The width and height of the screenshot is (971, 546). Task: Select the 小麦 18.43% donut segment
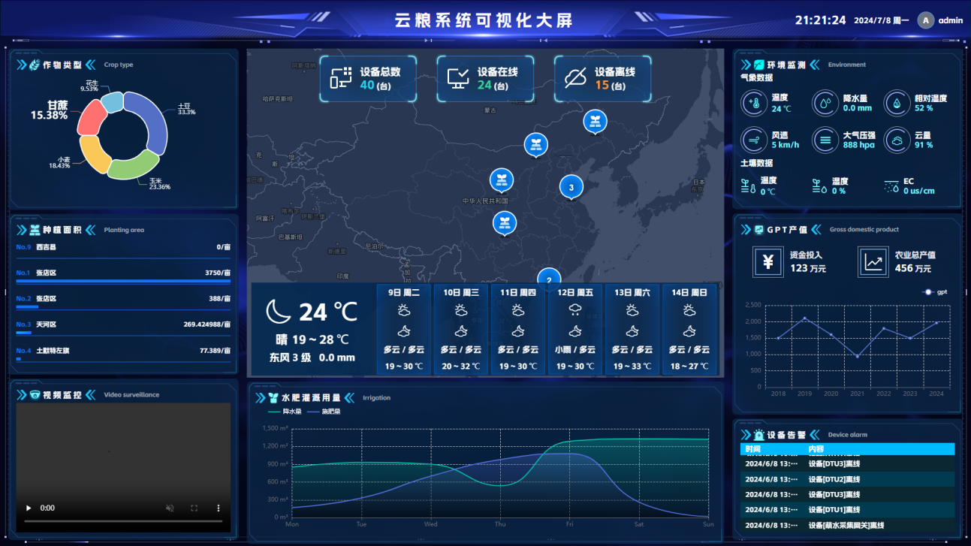(x=94, y=154)
